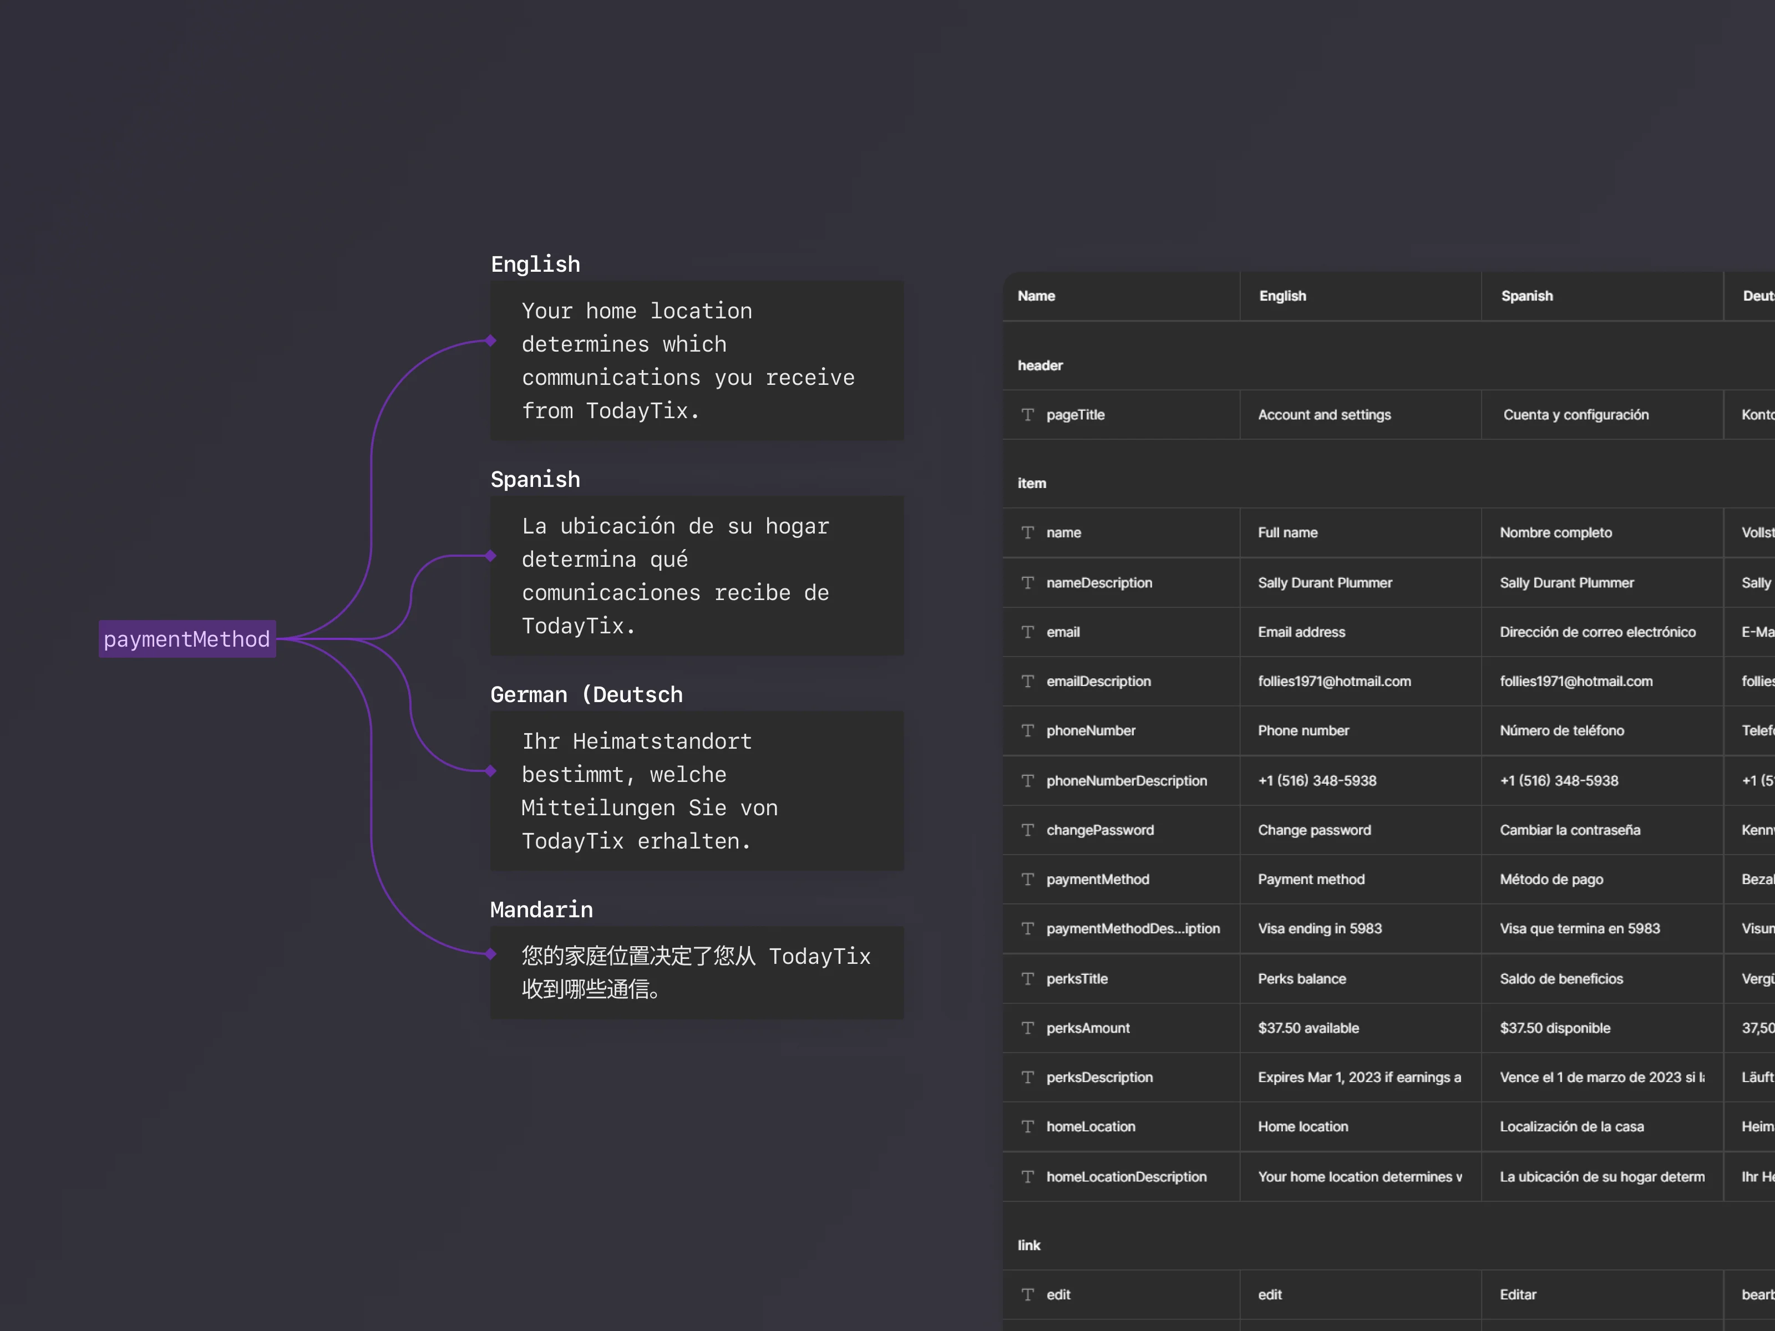Viewport: 1775px width, 1331px height.
Task: Click the text icon next to nameDescription
Action: point(1027,582)
